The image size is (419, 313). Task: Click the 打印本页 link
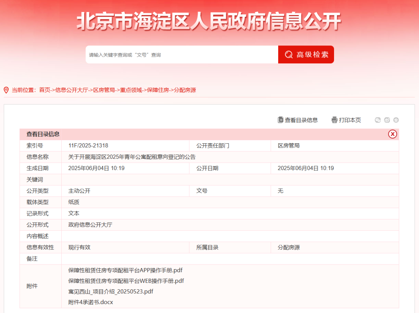pyautogui.click(x=350, y=120)
